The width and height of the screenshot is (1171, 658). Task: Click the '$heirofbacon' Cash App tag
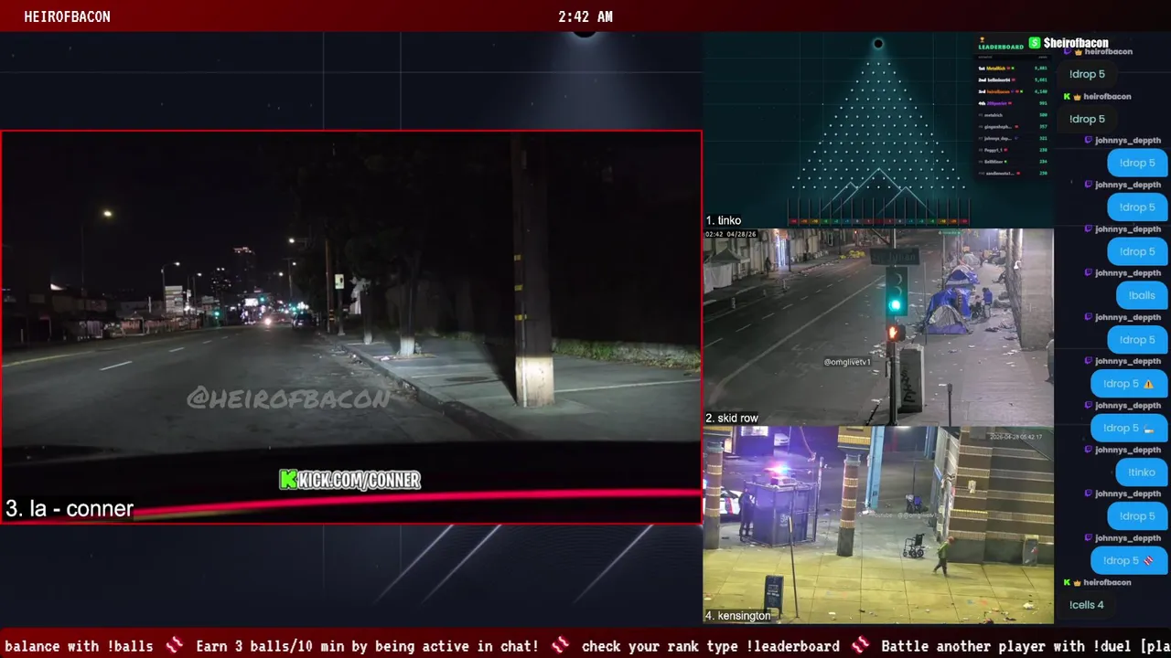tap(1076, 43)
